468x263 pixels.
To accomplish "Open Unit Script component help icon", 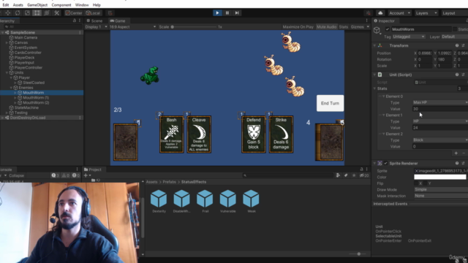I will [x=457, y=75].
